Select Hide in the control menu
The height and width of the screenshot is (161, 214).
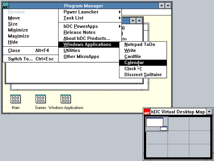tap(30, 42)
